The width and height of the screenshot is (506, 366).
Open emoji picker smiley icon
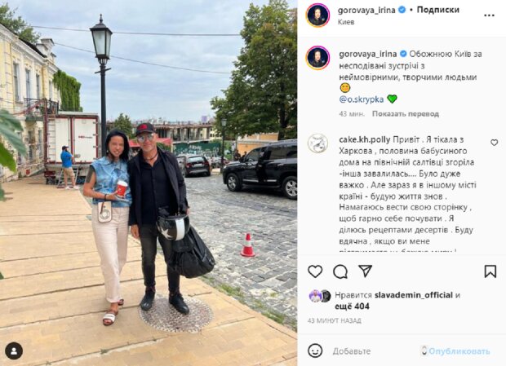point(315,351)
